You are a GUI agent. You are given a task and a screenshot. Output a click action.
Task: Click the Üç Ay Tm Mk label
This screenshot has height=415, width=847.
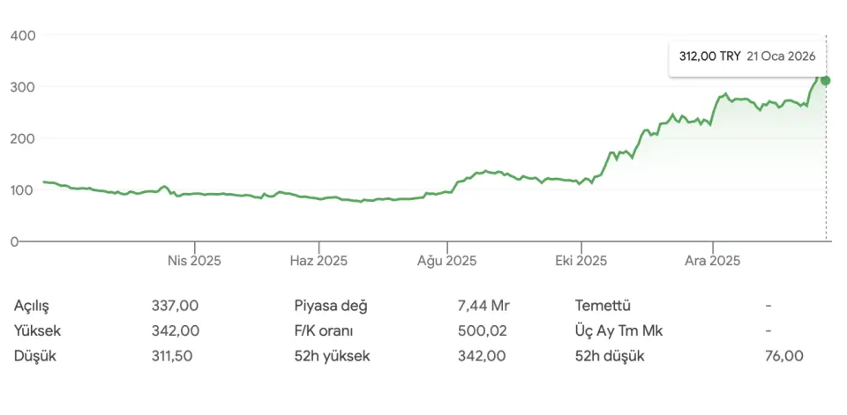pos(618,331)
